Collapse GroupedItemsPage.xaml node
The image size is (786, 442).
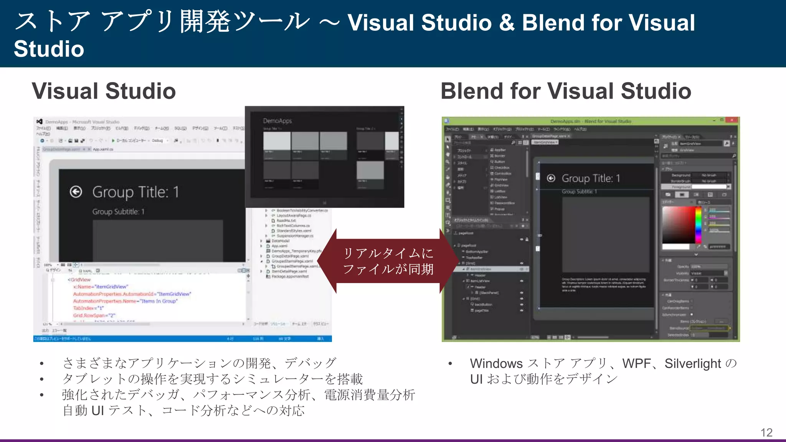(262, 261)
